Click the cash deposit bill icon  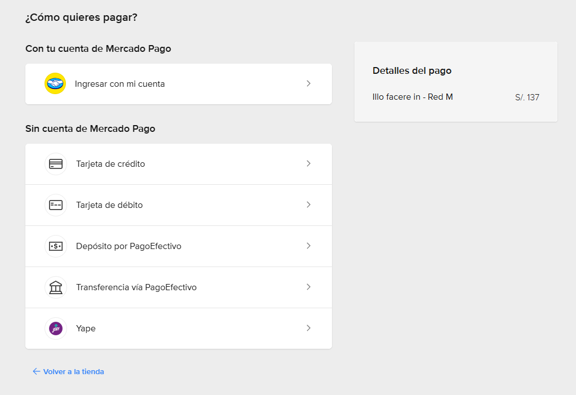pos(56,246)
